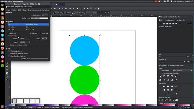The height and width of the screenshot is (109, 194).
Task: Increase Width value with up arrow
Action: pos(30,38)
